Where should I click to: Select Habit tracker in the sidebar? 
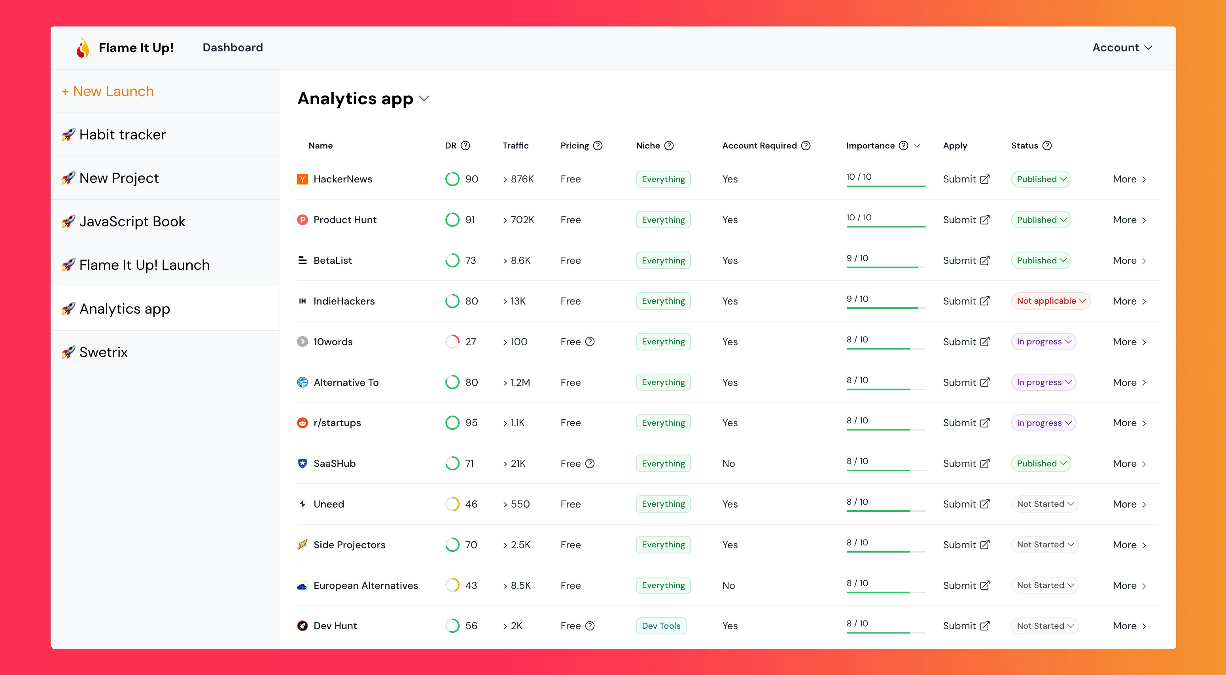tap(165, 135)
